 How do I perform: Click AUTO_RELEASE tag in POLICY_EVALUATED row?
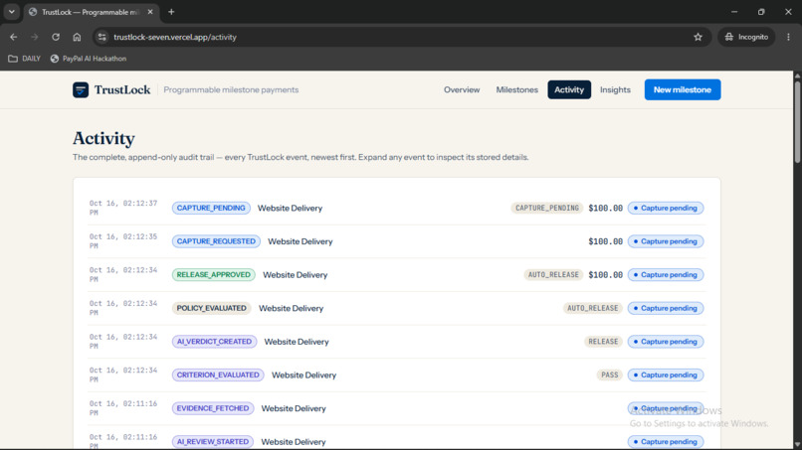tap(592, 308)
